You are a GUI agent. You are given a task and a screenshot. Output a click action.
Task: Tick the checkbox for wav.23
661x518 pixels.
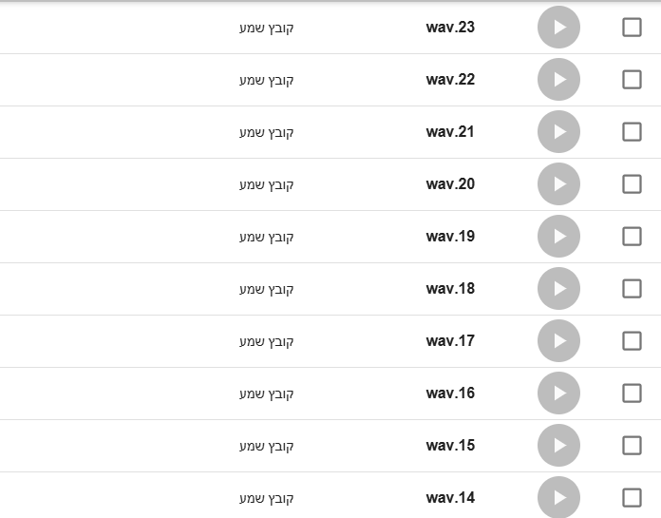(x=632, y=27)
